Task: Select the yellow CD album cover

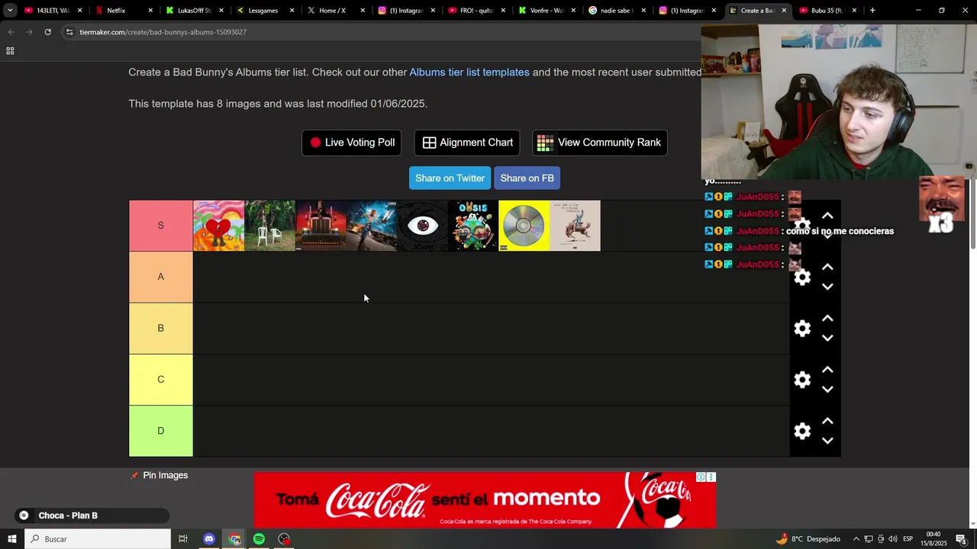Action: (x=524, y=226)
